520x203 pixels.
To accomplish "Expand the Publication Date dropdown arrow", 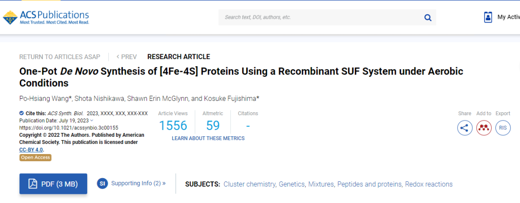I will (x=92, y=120).
